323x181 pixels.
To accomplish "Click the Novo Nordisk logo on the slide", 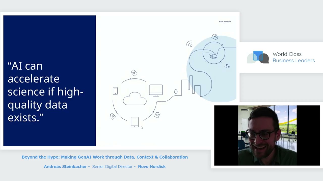I will (225, 22).
